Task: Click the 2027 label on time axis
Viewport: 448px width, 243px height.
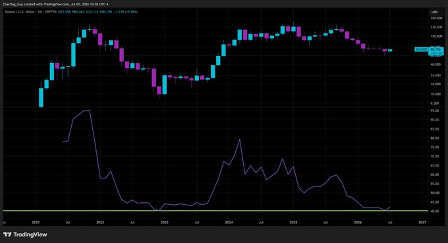Action: (422, 222)
